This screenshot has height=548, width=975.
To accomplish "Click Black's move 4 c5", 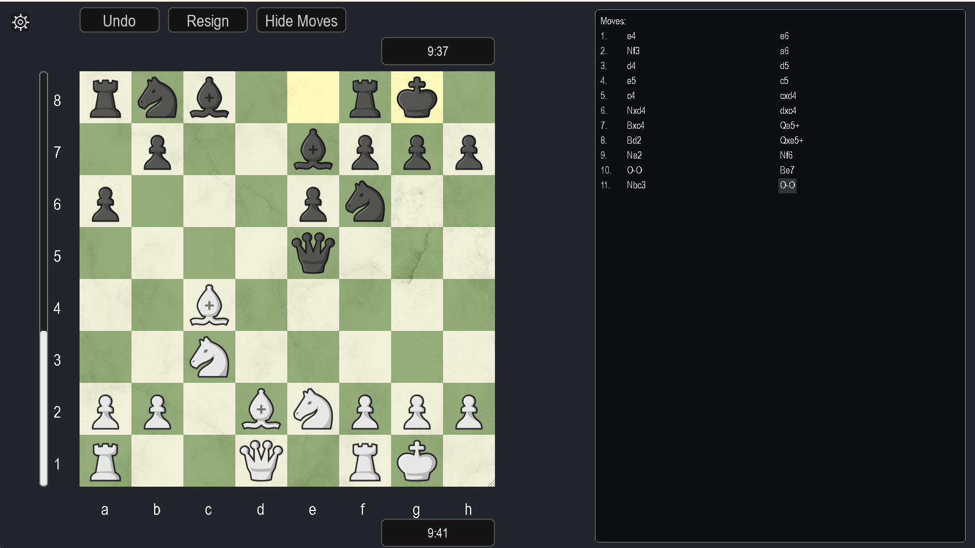I will (x=784, y=81).
